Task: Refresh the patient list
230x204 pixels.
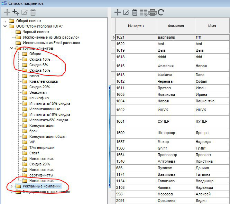Action: click(x=161, y=13)
